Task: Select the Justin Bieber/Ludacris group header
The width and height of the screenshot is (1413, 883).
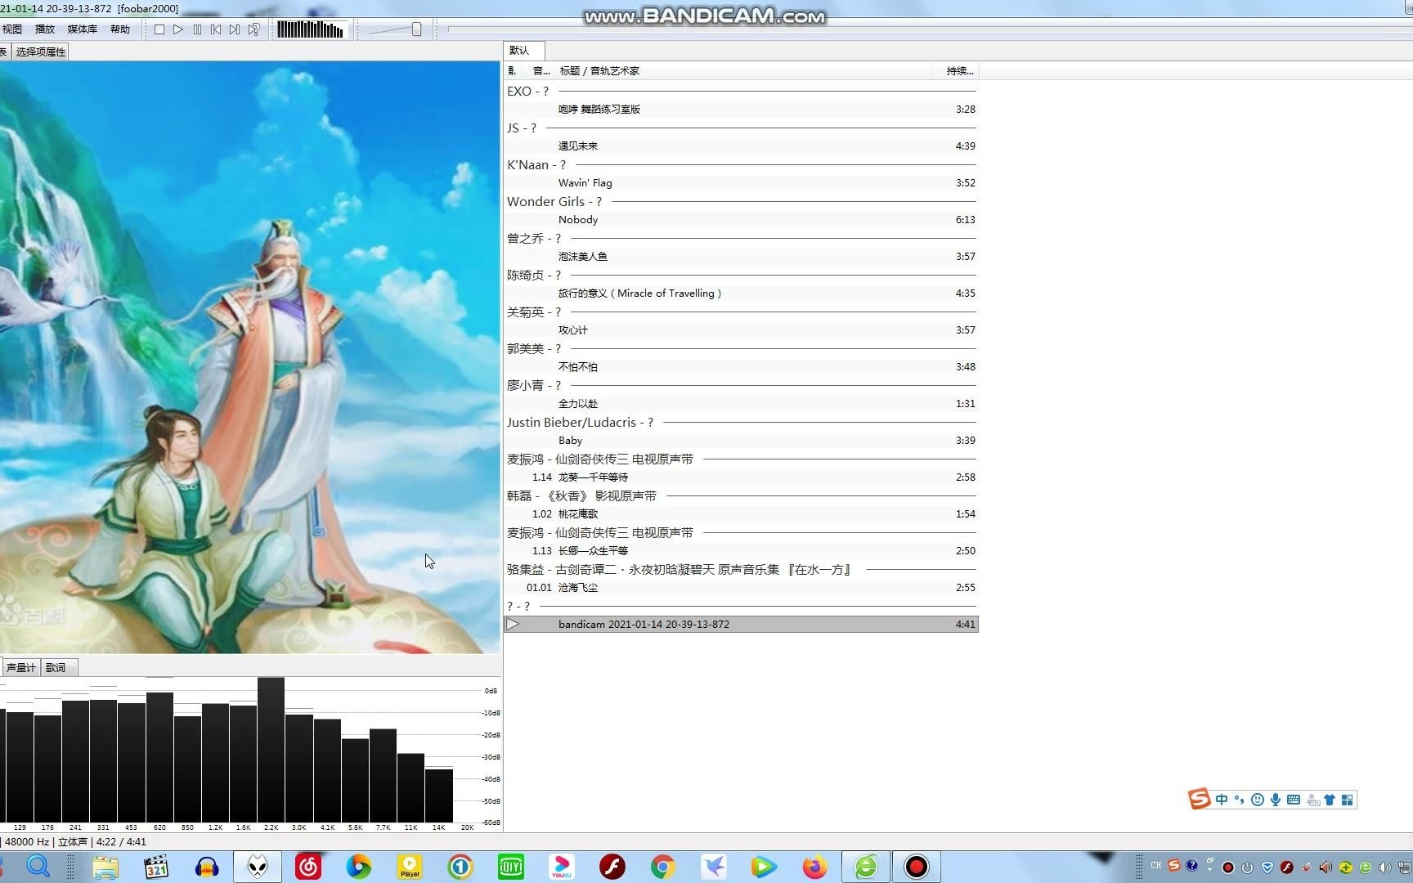Action: coord(741,423)
